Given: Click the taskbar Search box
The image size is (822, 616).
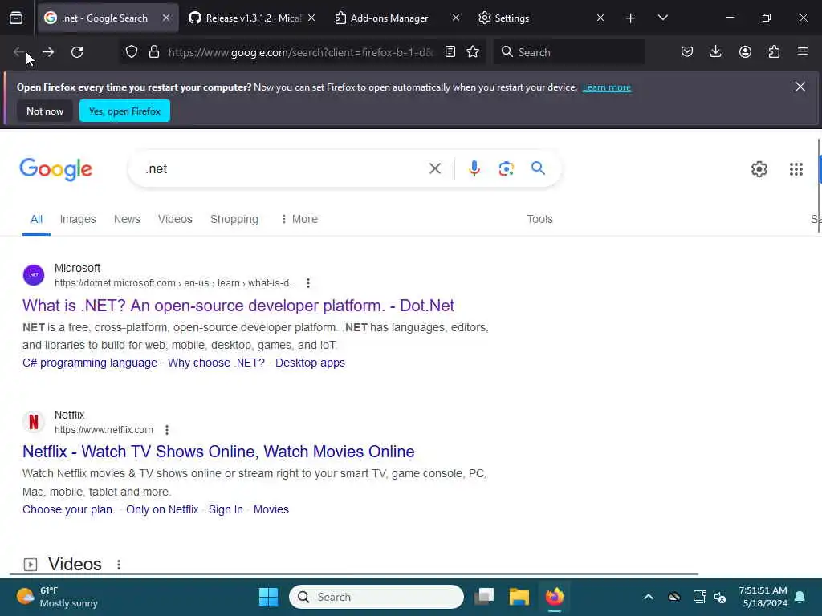Looking at the screenshot, I should click(376, 597).
